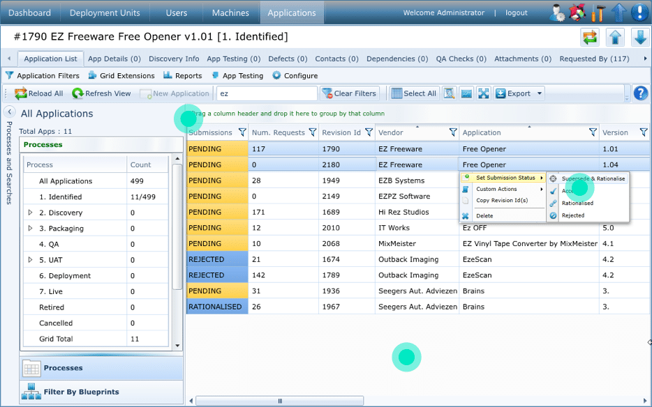652x407 pixels.
Task: Click the RATIONALISED status cell
Action: pyautogui.click(x=217, y=307)
